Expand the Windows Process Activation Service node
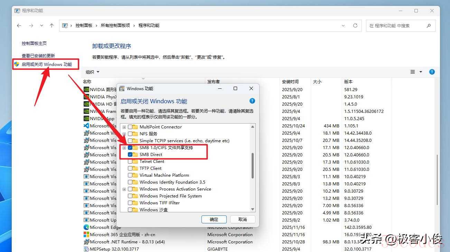 124,189
